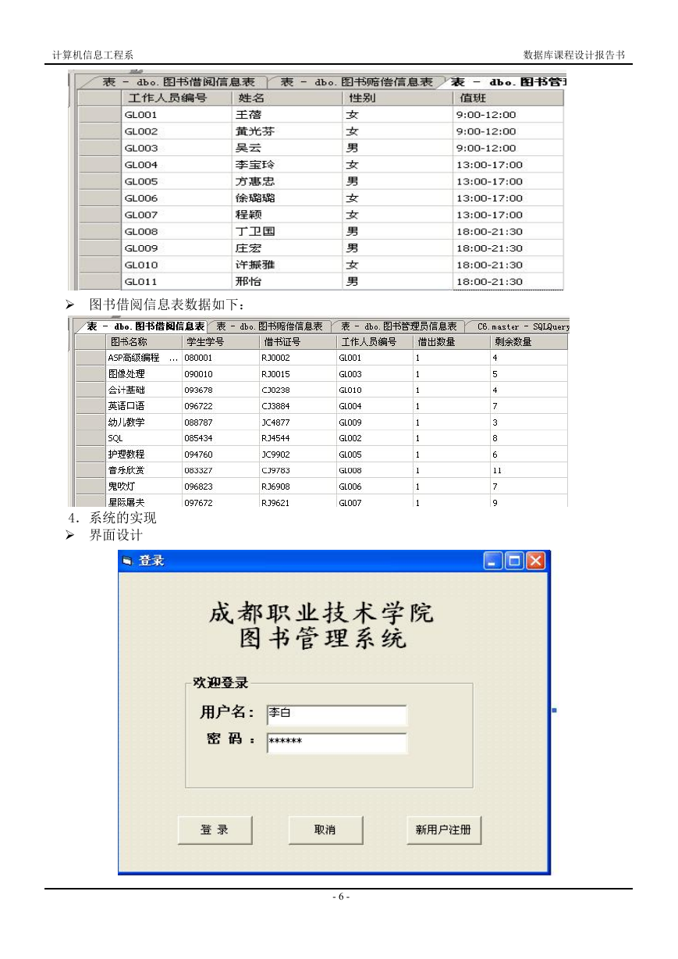The height and width of the screenshot is (959, 678).
Task: Select the 音乐欣赏 book cell
Action: point(143,470)
